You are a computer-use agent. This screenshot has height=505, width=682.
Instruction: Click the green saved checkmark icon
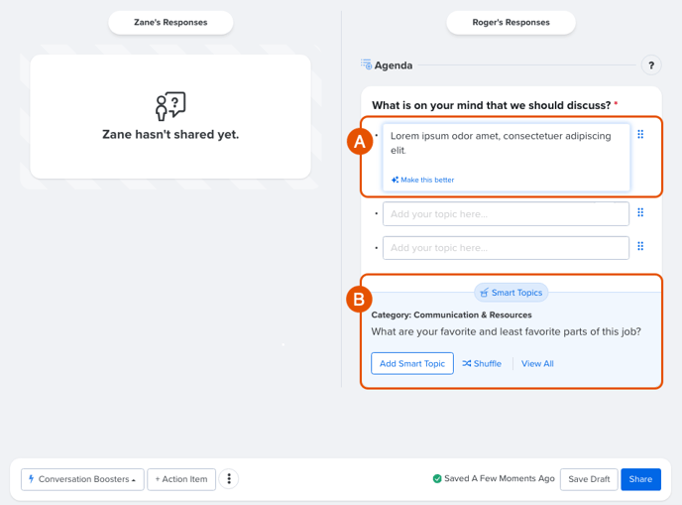tap(437, 479)
